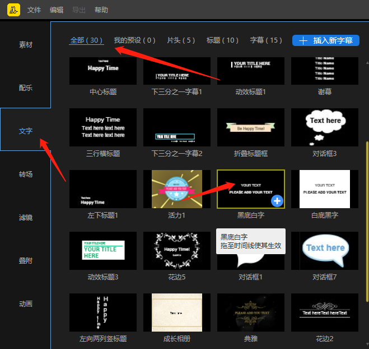This screenshot has height=349, width=369.
Task: Open the 转场 sidebar section
Action: coord(26,174)
